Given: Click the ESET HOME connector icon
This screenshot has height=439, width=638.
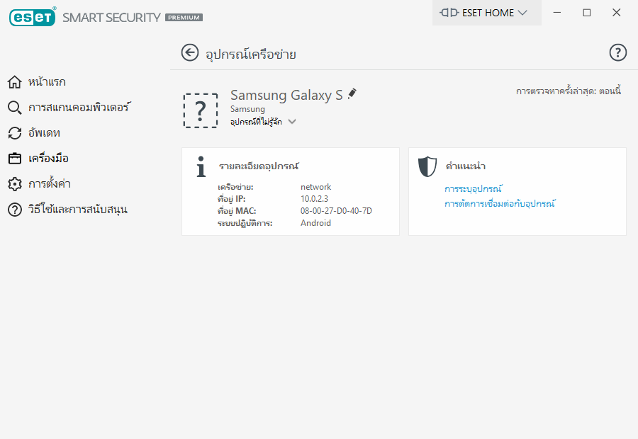Looking at the screenshot, I should pos(449,13).
